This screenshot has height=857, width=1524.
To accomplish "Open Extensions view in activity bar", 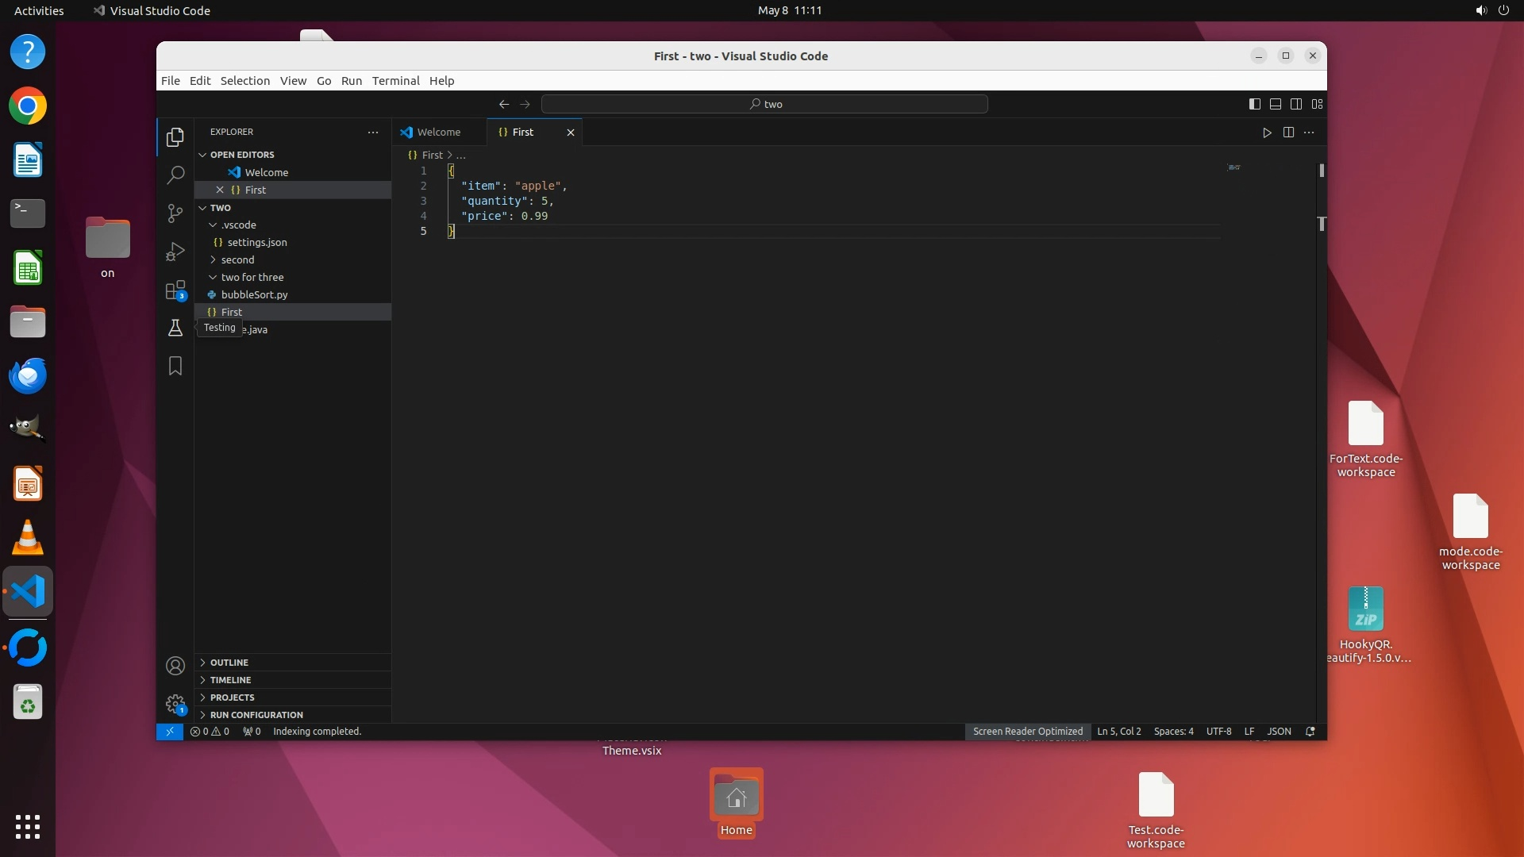I will 175,290.
